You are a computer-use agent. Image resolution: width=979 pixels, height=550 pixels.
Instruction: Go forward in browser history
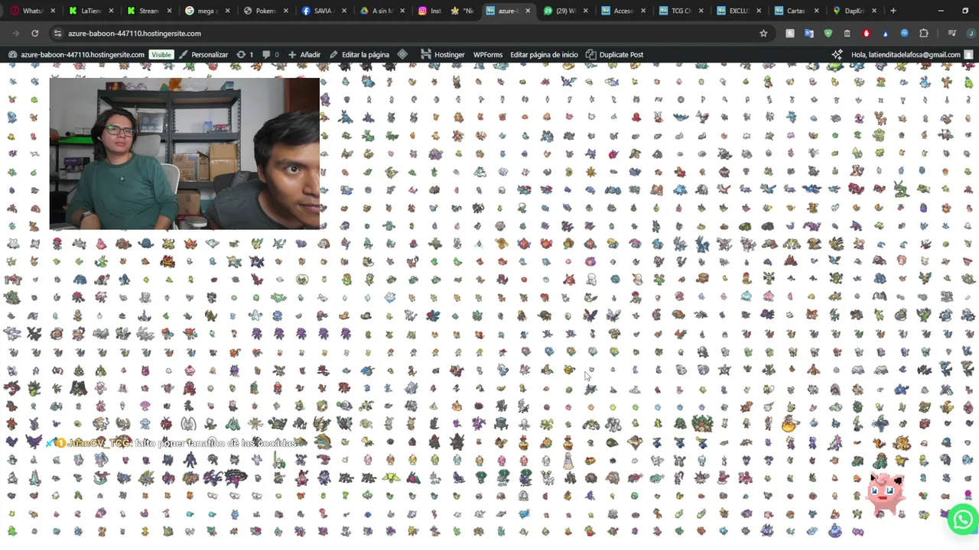pyautogui.click(x=15, y=34)
